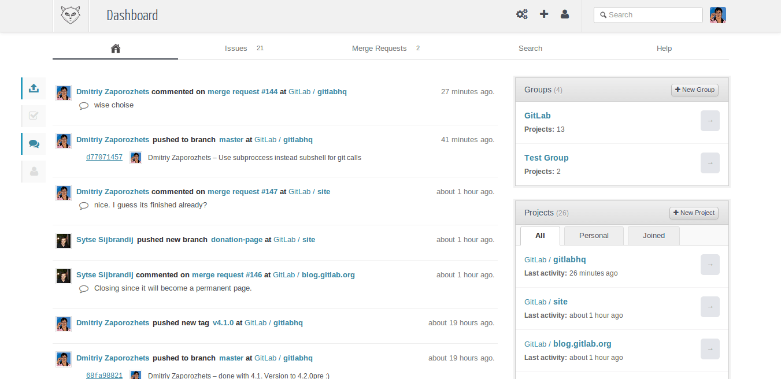
Task: Click the plus icon in header
Action: [x=543, y=14]
